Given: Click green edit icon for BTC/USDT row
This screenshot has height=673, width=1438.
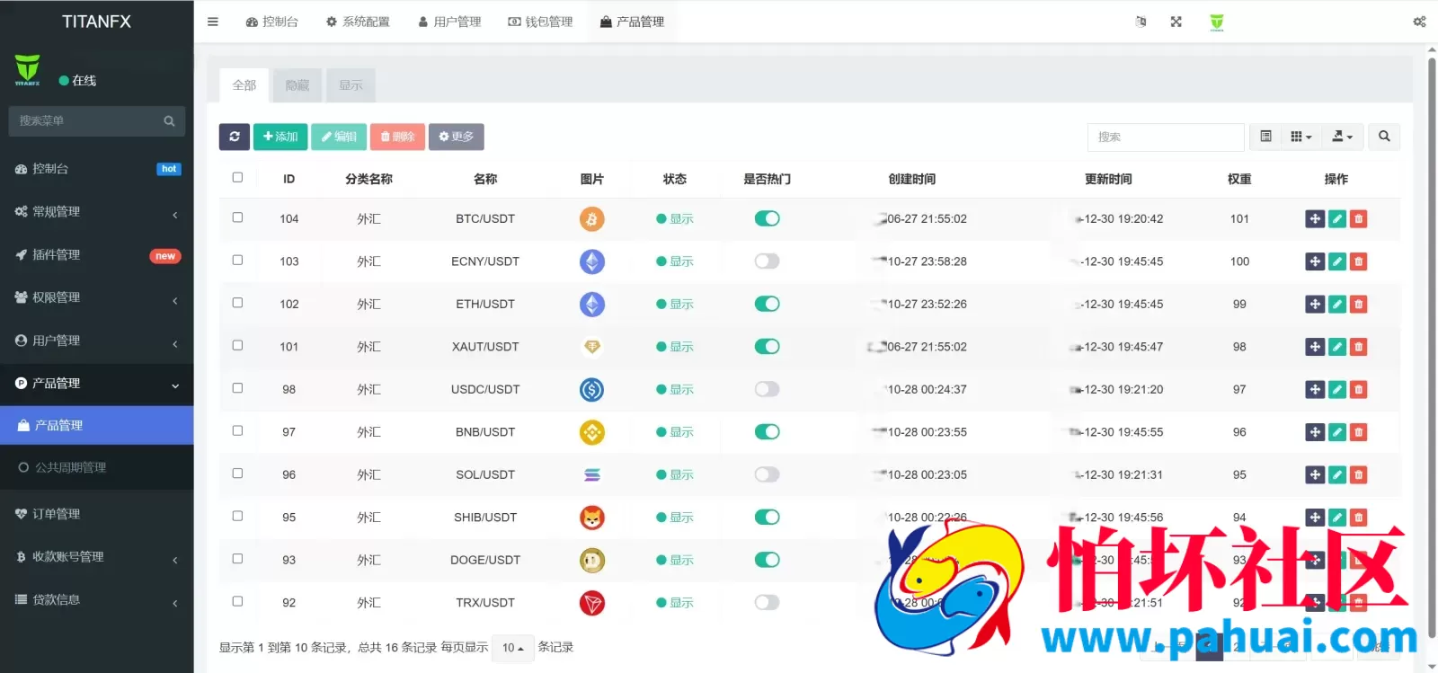Looking at the screenshot, I should [1337, 219].
